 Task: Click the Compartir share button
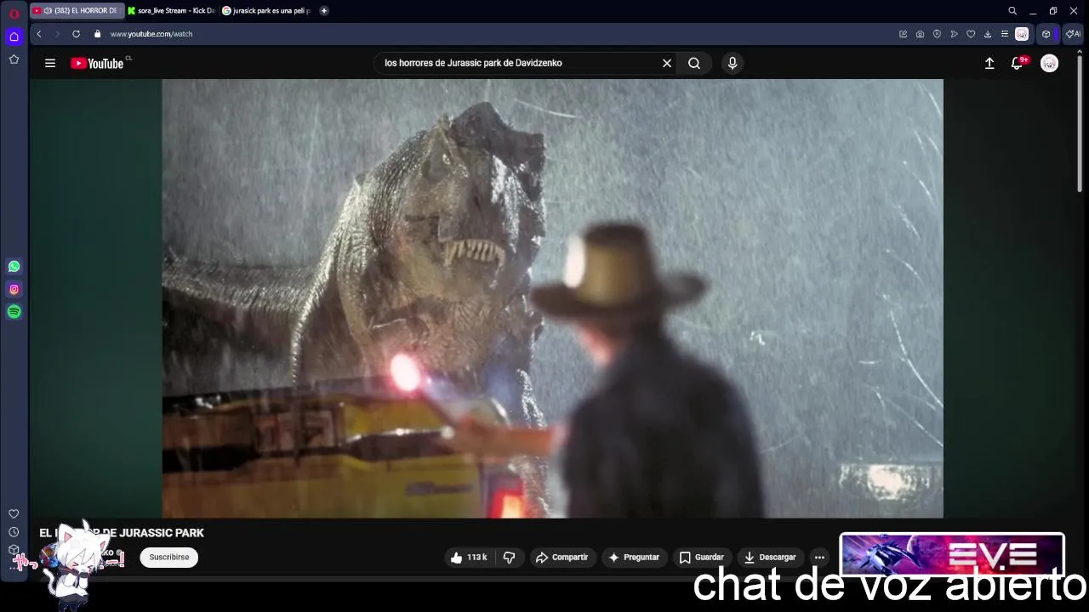pyautogui.click(x=562, y=558)
